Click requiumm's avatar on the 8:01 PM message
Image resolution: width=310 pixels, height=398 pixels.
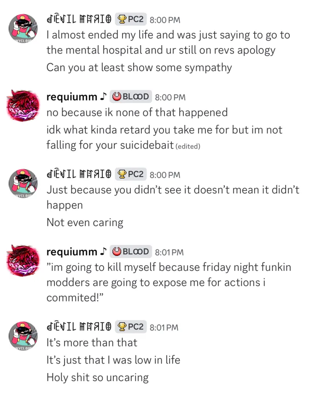[23, 261]
